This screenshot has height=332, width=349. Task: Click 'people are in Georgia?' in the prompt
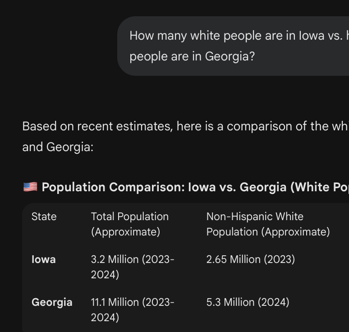pyautogui.click(x=192, y=56)
